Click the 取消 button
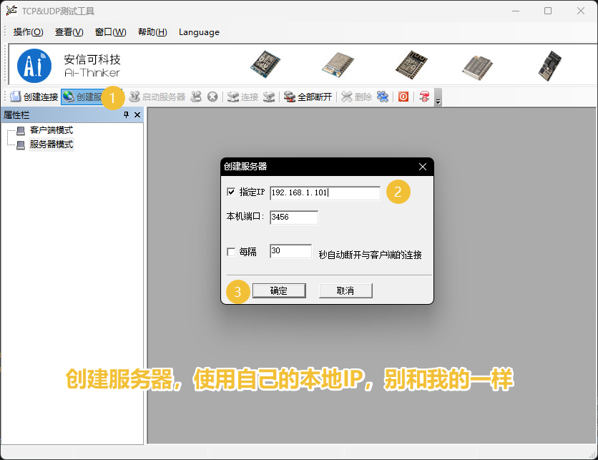 click(345, 290)
